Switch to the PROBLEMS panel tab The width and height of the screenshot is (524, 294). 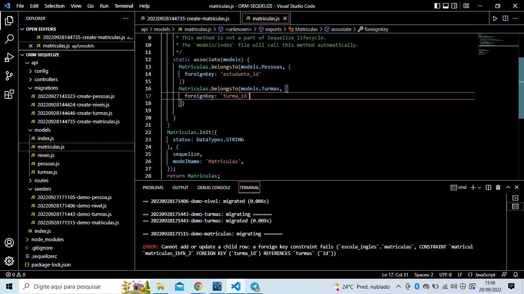point(153,188)
